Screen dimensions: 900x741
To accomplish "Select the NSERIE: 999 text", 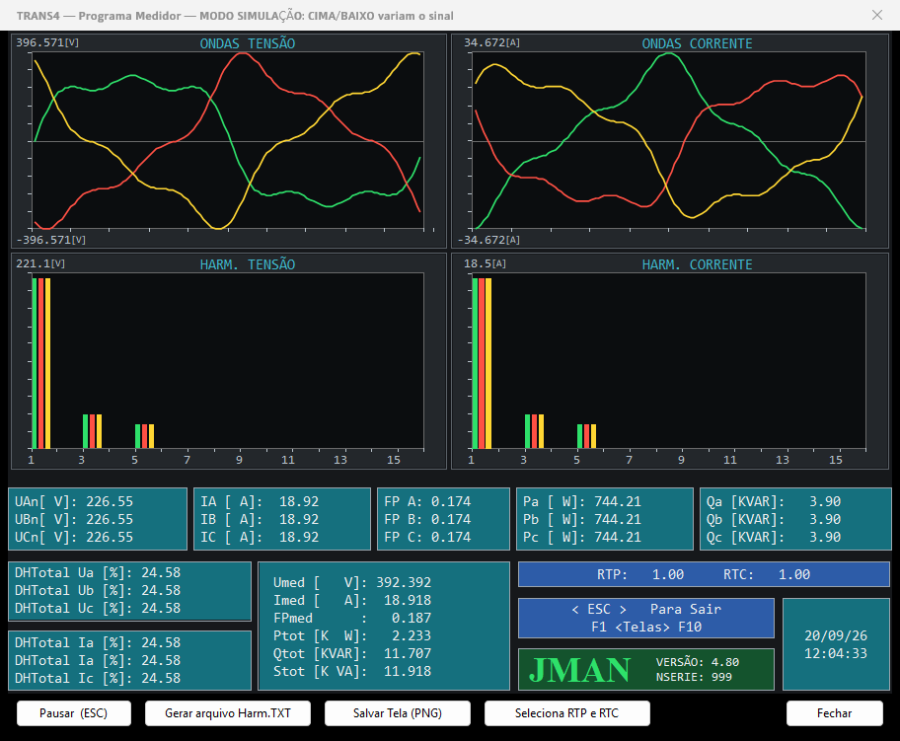I will [x=694, y=677].
